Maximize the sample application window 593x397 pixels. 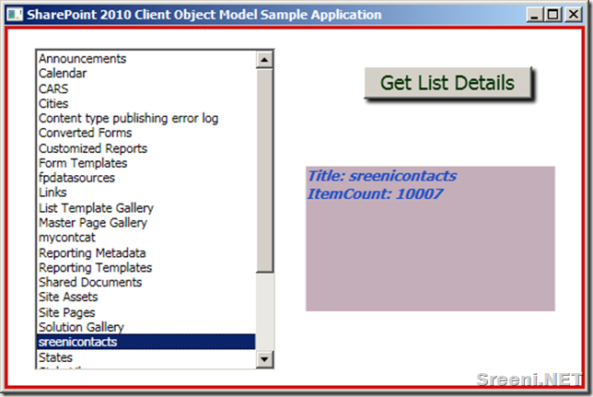click(x=552, y=15)
